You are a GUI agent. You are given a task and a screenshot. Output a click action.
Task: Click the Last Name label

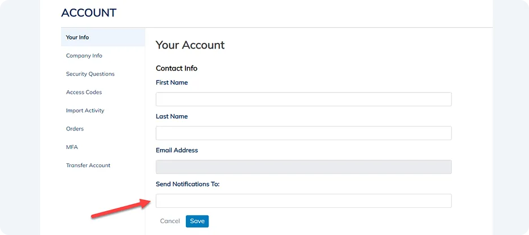[172, 116]
